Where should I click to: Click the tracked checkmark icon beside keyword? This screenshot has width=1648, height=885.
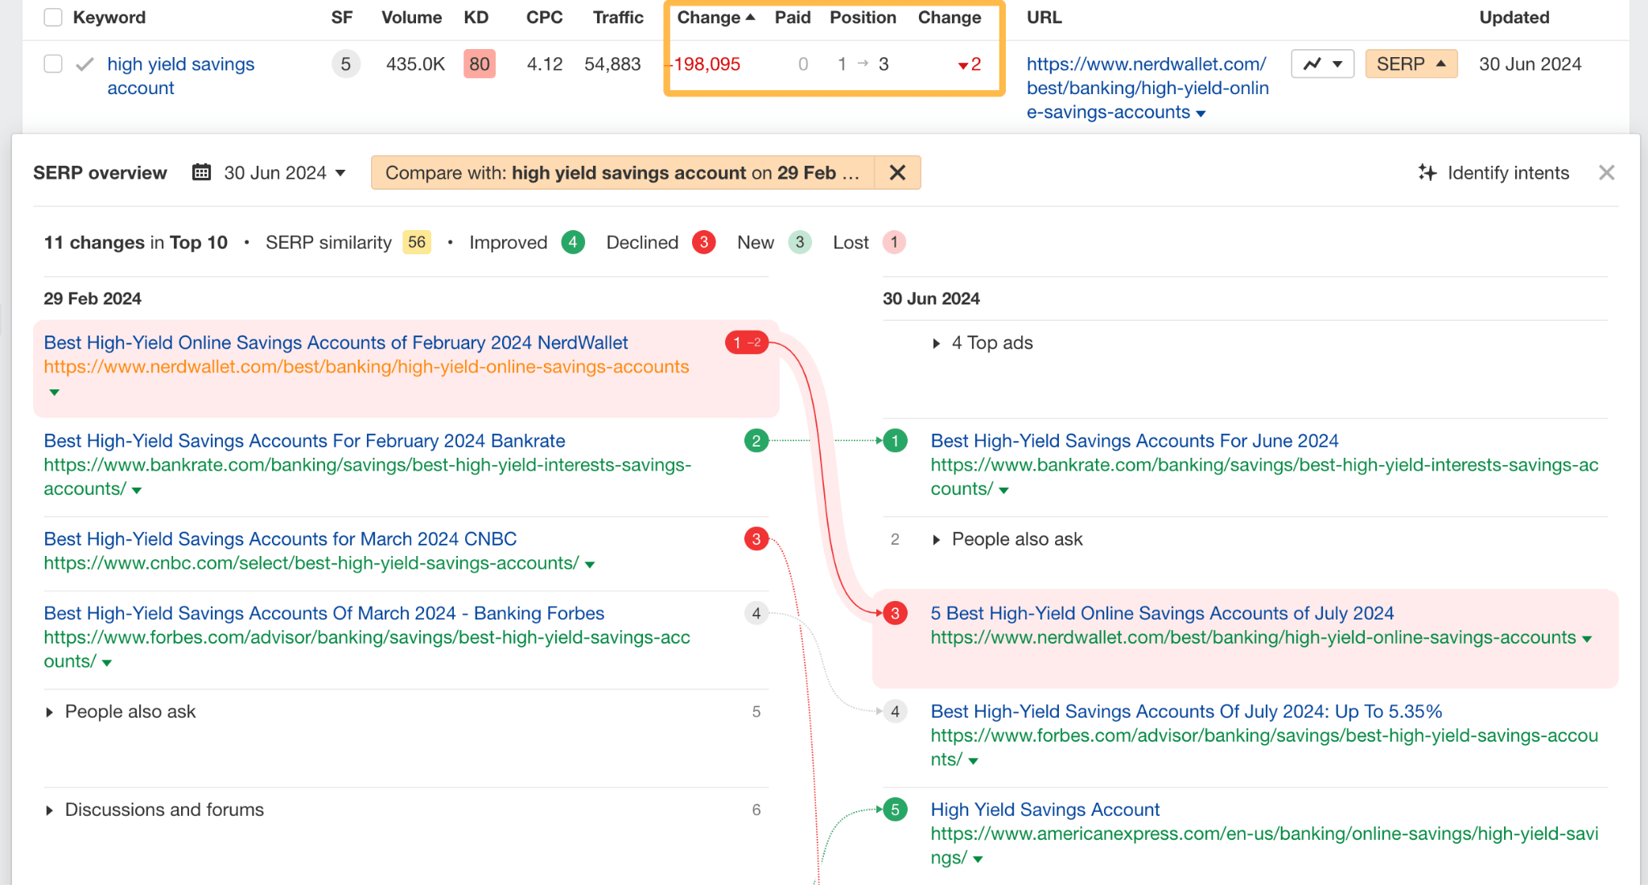(84, 64)
